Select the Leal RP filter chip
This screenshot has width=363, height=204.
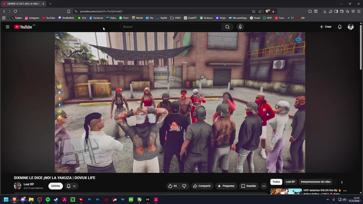290,182
